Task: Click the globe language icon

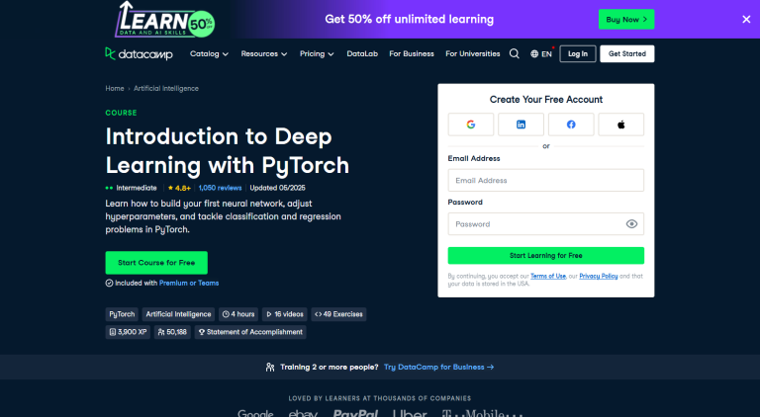Action: click(534, 54)
